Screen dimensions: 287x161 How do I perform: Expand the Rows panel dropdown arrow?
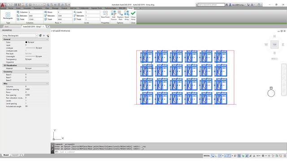pyautogui.click(x=61, y=23)
